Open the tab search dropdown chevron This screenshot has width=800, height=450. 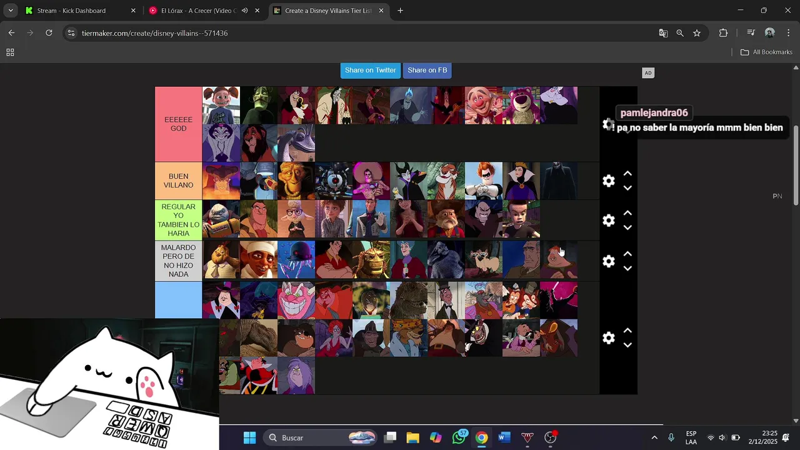[x=11, y=11]
